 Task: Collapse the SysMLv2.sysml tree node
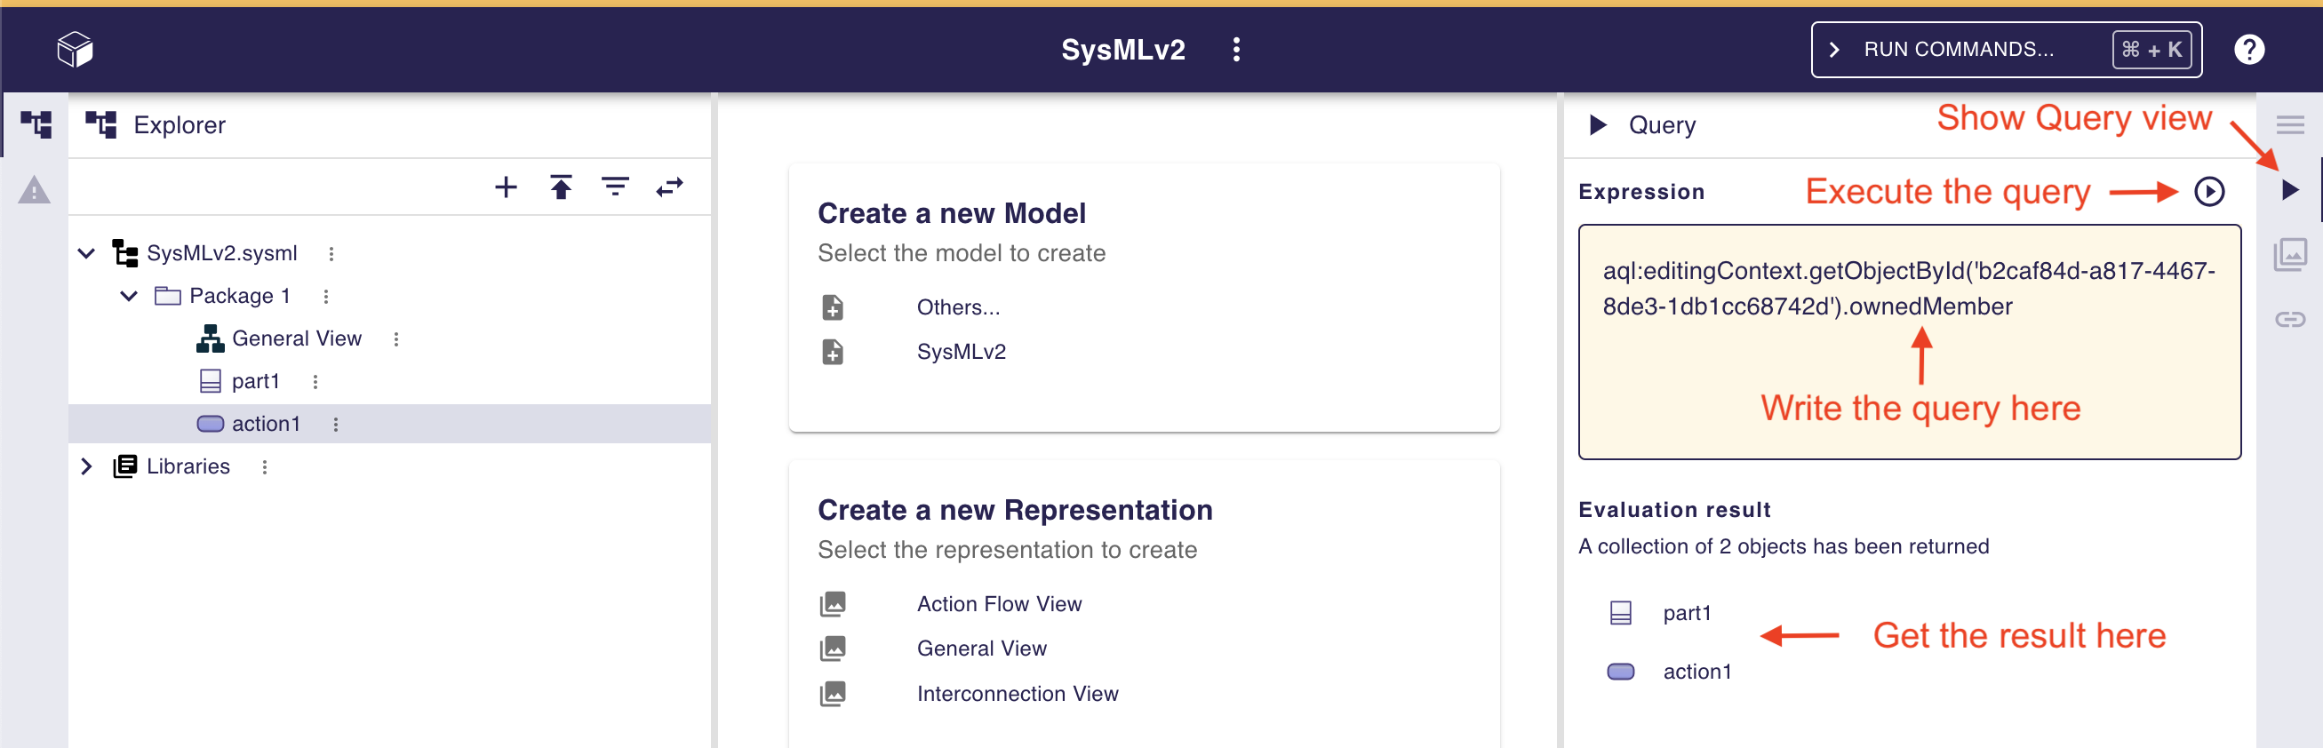86,253
